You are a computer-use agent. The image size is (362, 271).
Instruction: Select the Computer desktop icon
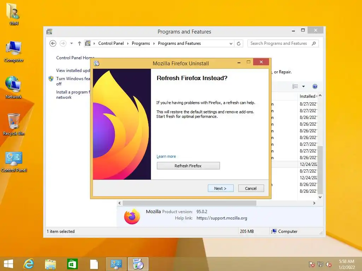pos(14,52)
